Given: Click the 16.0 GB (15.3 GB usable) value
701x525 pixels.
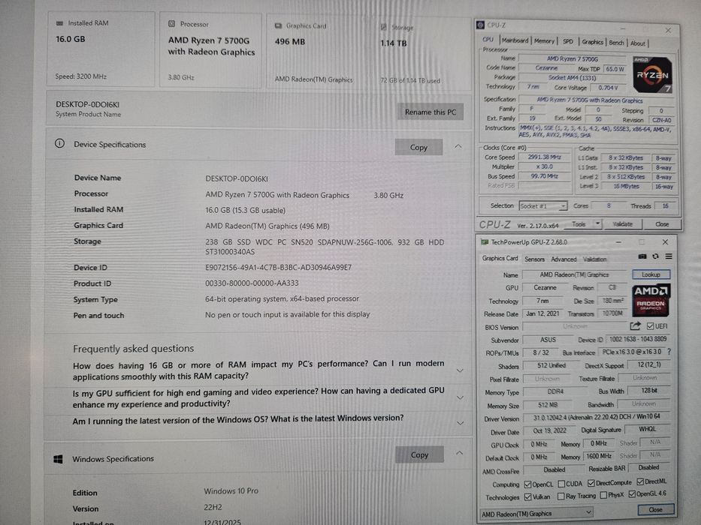Looking at the screenshot, I should click(246, 210).
